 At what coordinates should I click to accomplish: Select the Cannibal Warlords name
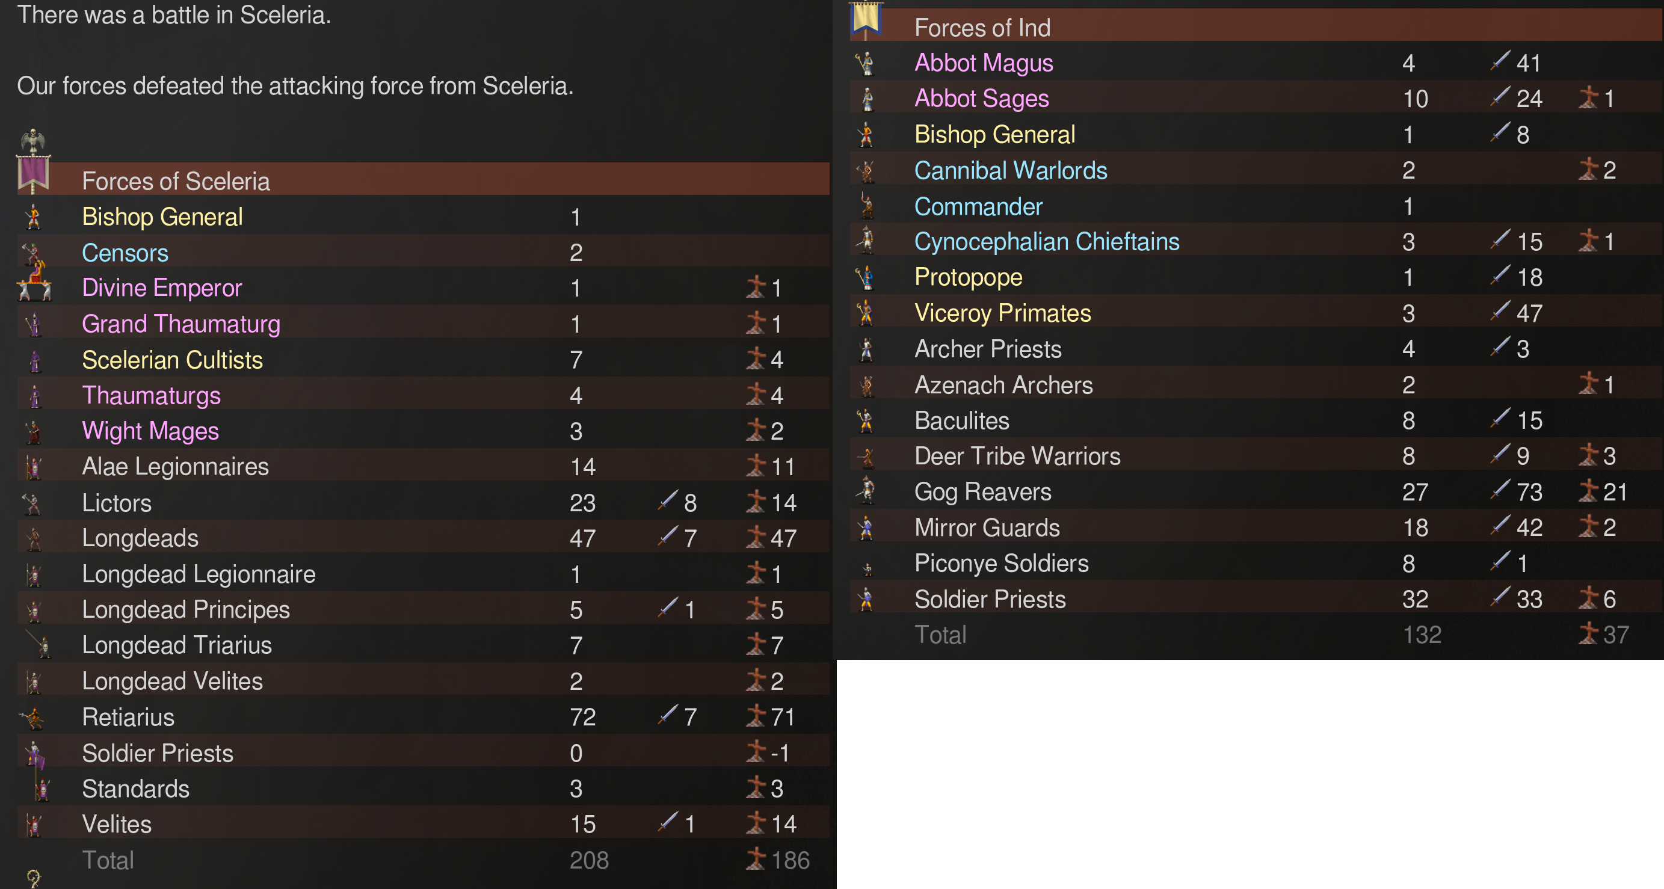click(x=1010, y=171)
